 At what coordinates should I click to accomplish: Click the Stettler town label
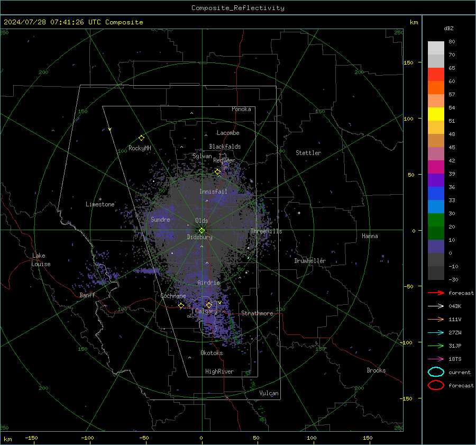308,153
